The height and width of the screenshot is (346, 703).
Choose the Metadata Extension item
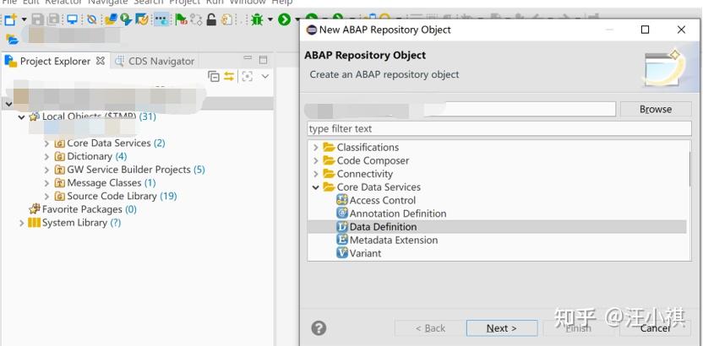393,240
